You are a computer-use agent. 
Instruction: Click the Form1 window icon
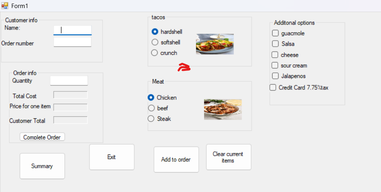click(x=5, y=6)
